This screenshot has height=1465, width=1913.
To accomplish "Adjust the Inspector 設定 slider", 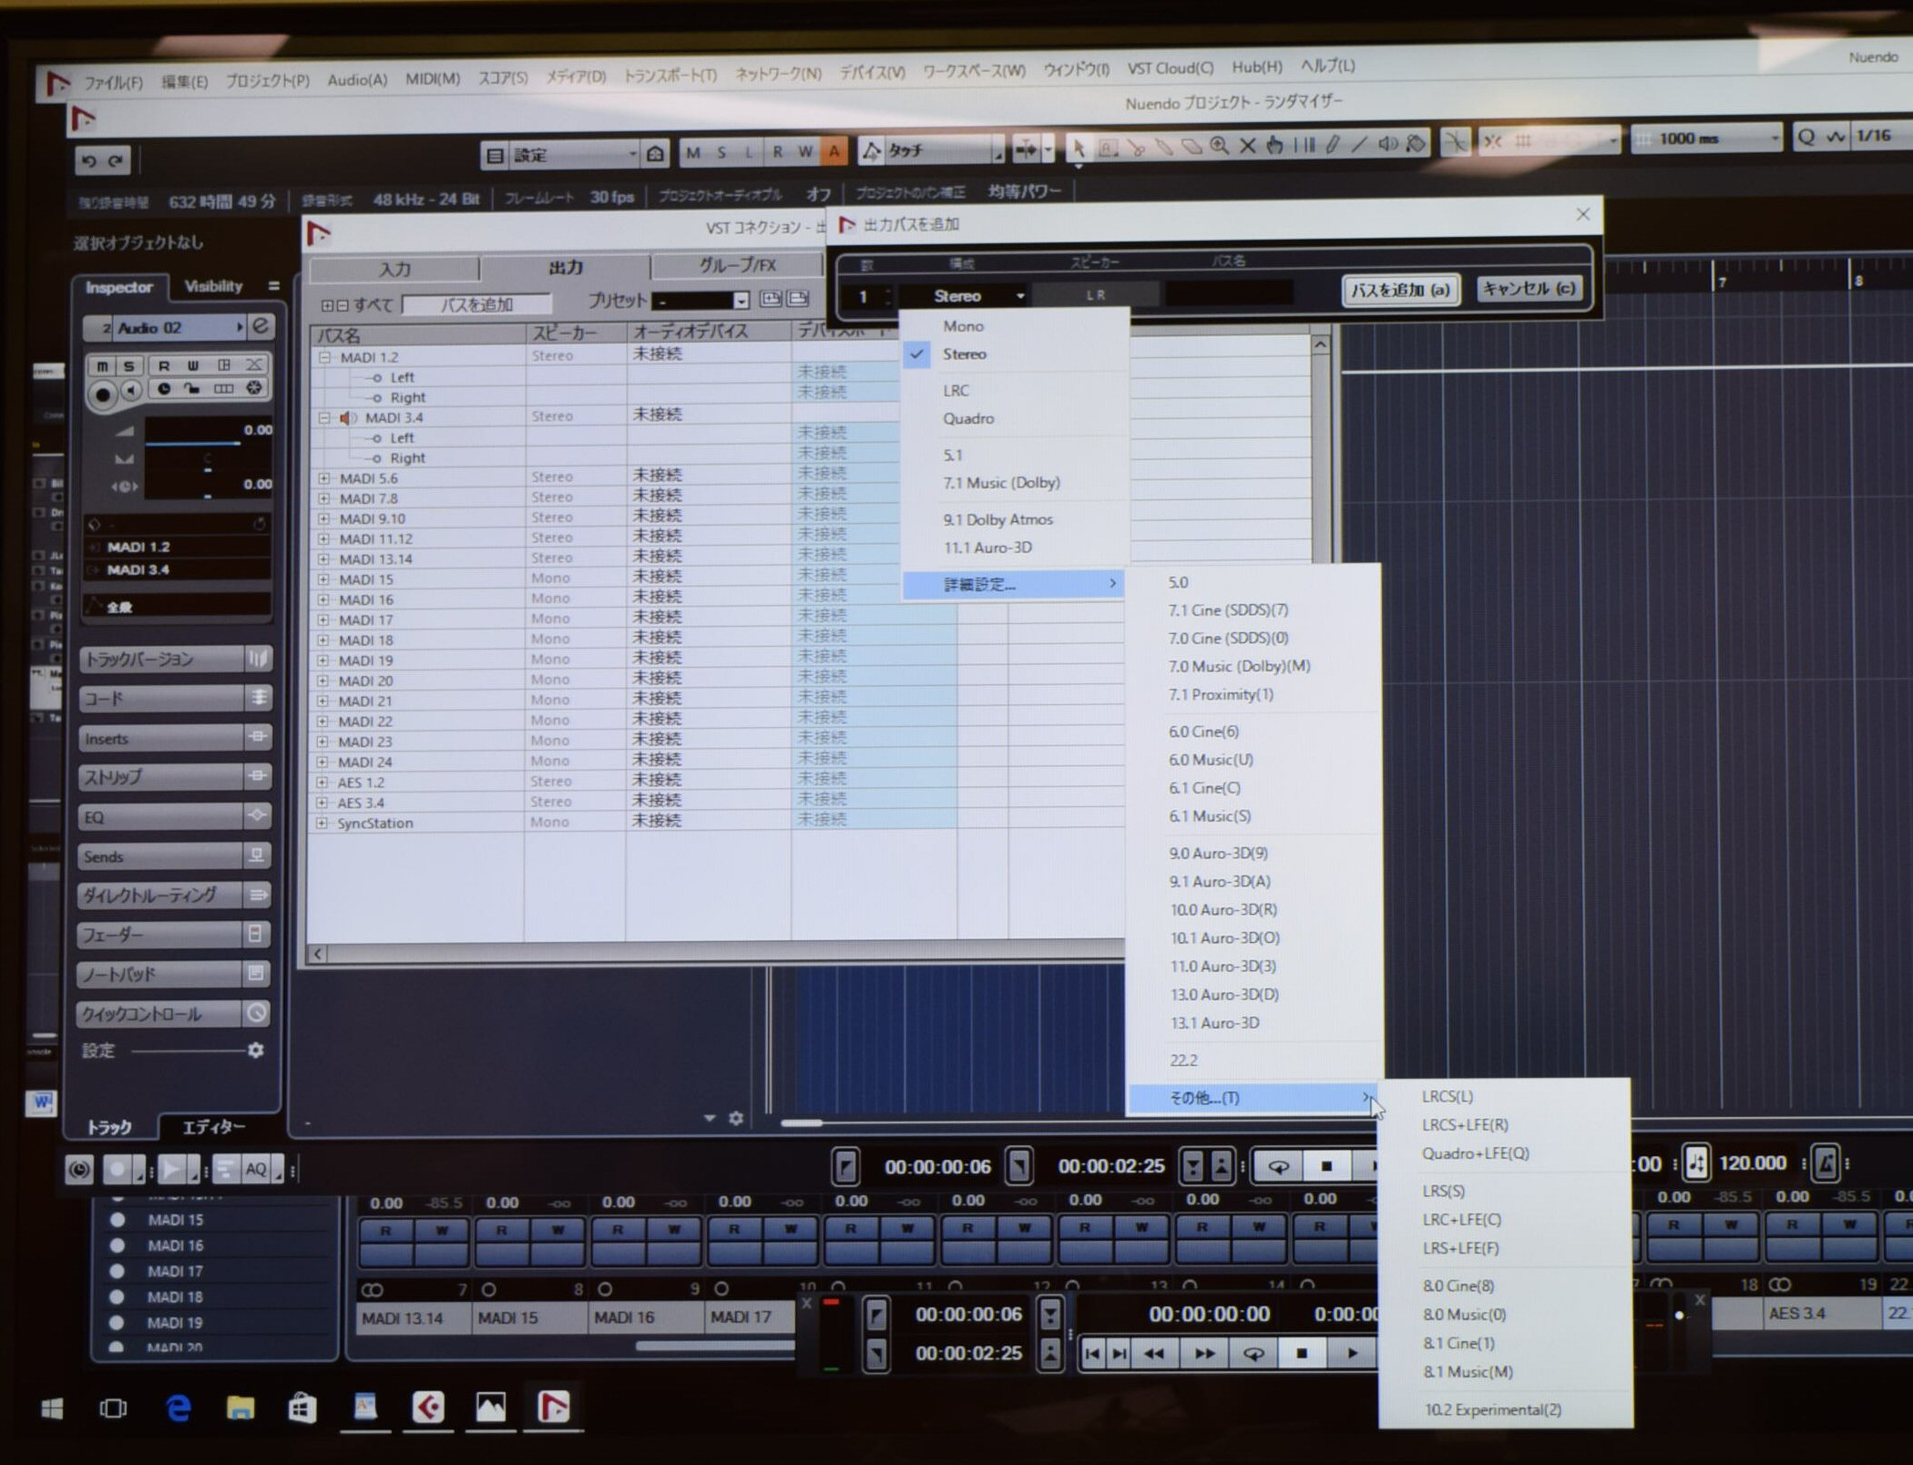I will click(188, 1051).
